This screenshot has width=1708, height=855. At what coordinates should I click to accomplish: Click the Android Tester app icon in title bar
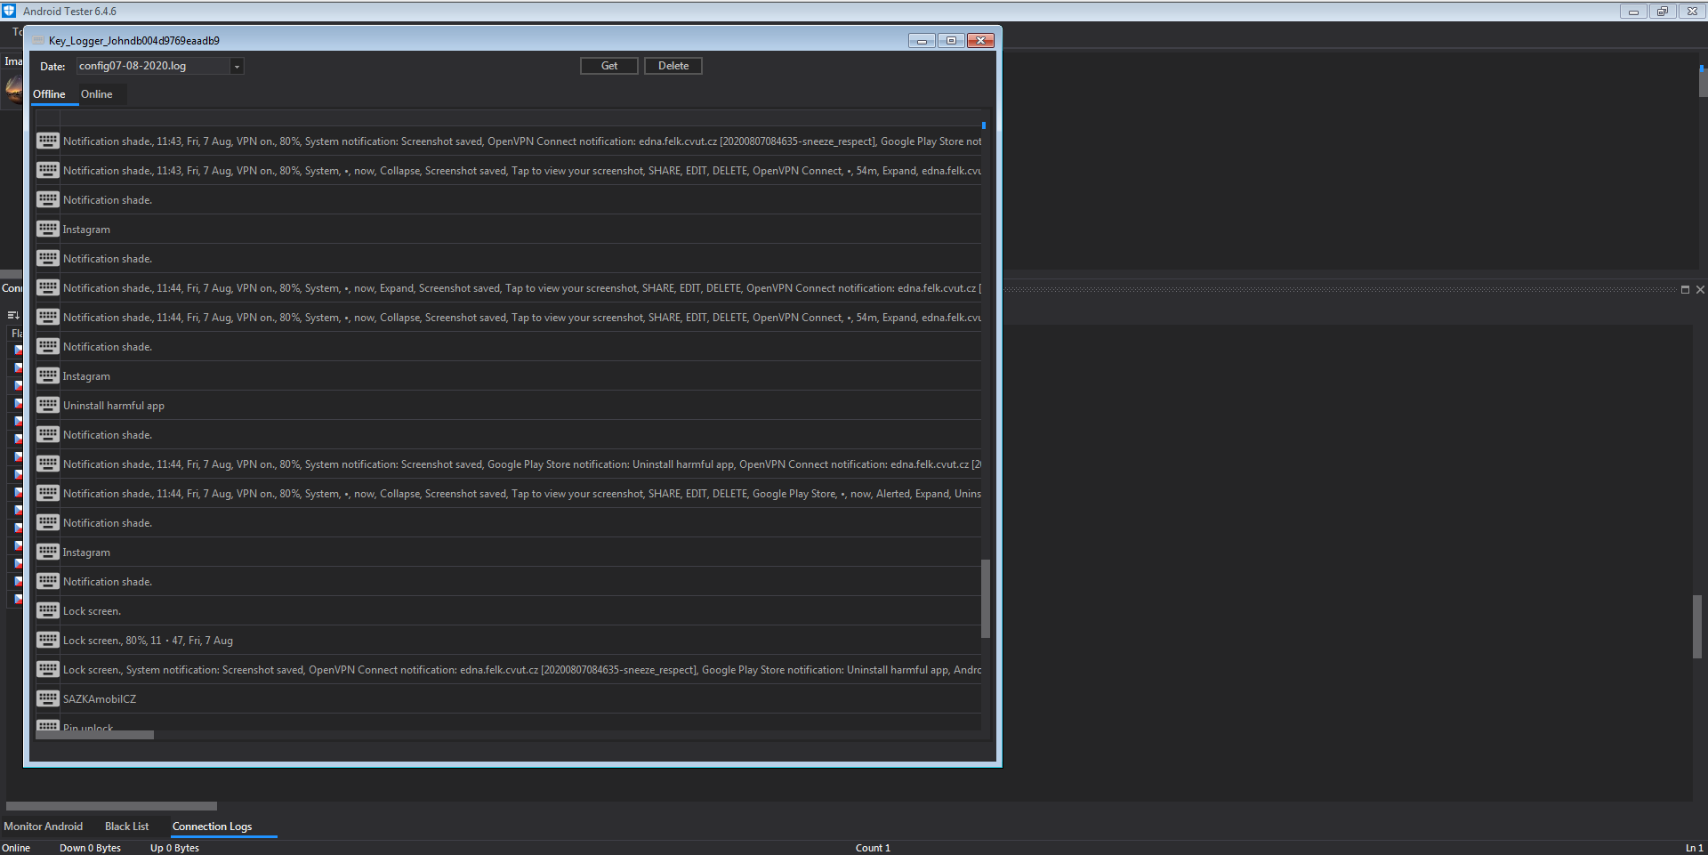tap(9, 11)
